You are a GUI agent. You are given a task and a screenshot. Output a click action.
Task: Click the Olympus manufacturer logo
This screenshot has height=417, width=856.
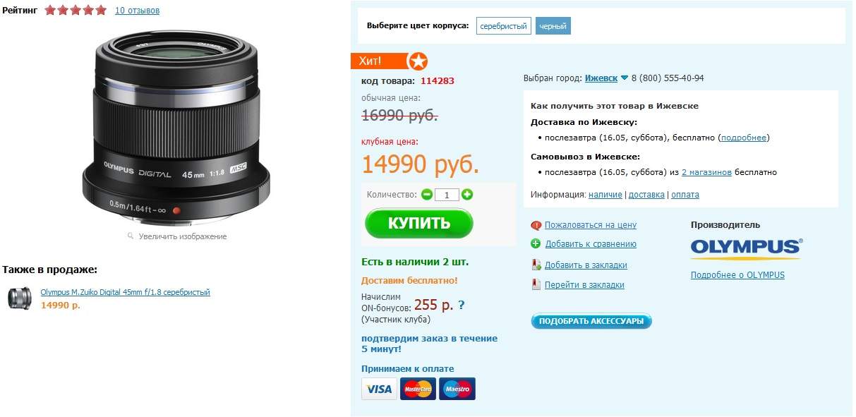pyautogui.click(x=747, y=248)
